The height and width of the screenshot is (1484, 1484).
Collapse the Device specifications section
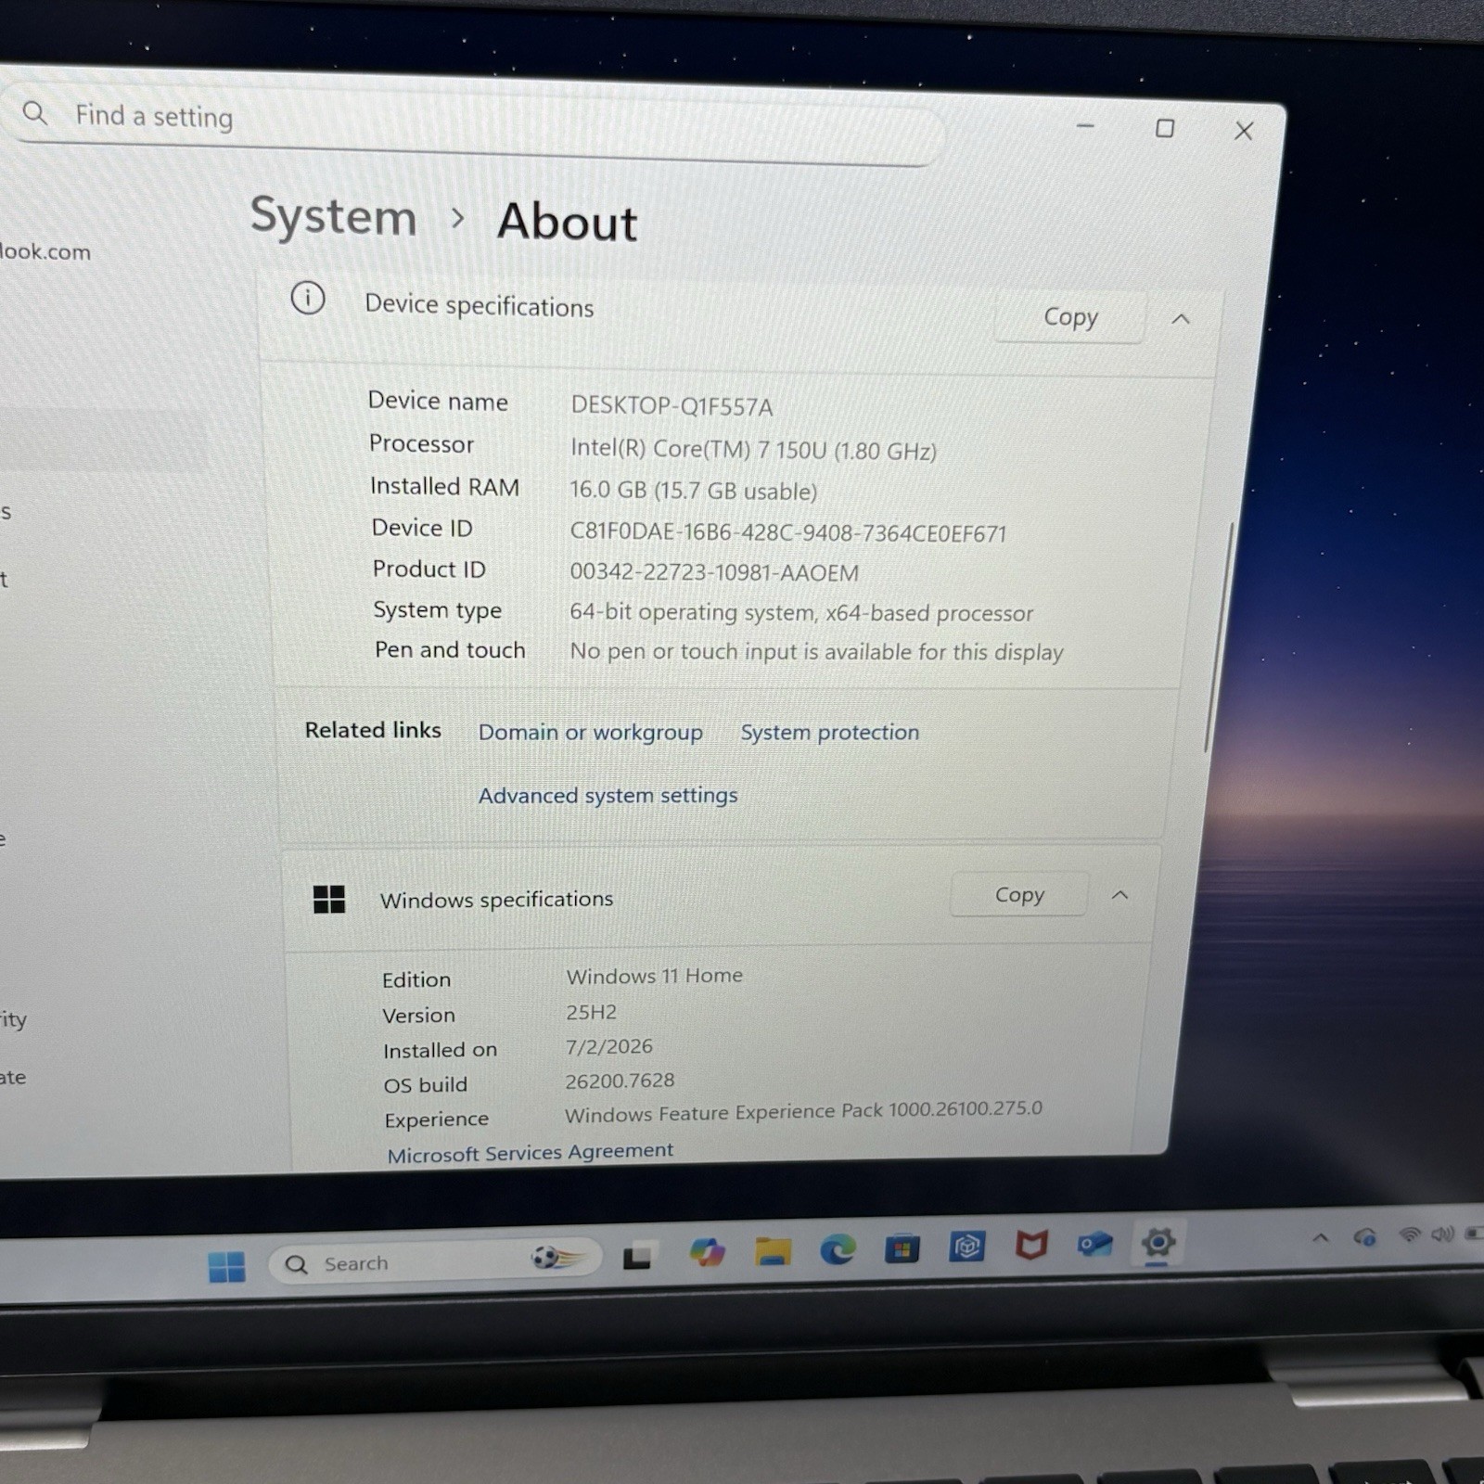click(1180, 319)
